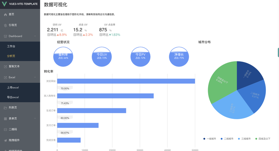Image resolution: width=279 pixels, height=151 pixels.
Task: Click the home icon beside 首页
Action: [x=5, y=15]
